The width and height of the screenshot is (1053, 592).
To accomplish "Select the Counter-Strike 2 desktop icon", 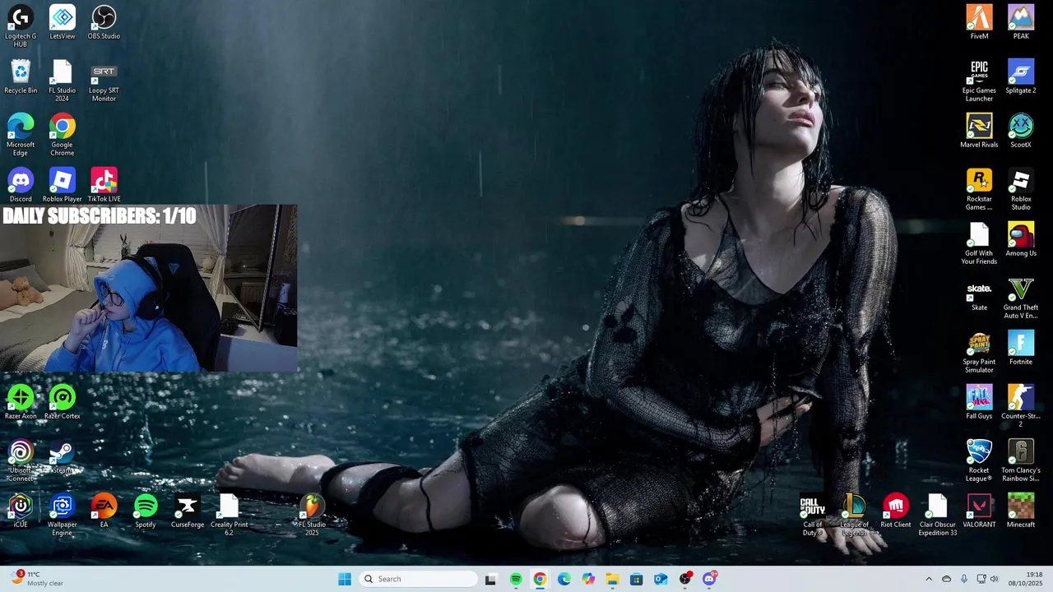I will pyautogui.click(x=1021, y=405).
